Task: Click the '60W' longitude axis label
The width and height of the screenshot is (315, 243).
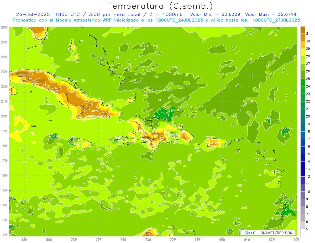Action: tap(296, 239)
